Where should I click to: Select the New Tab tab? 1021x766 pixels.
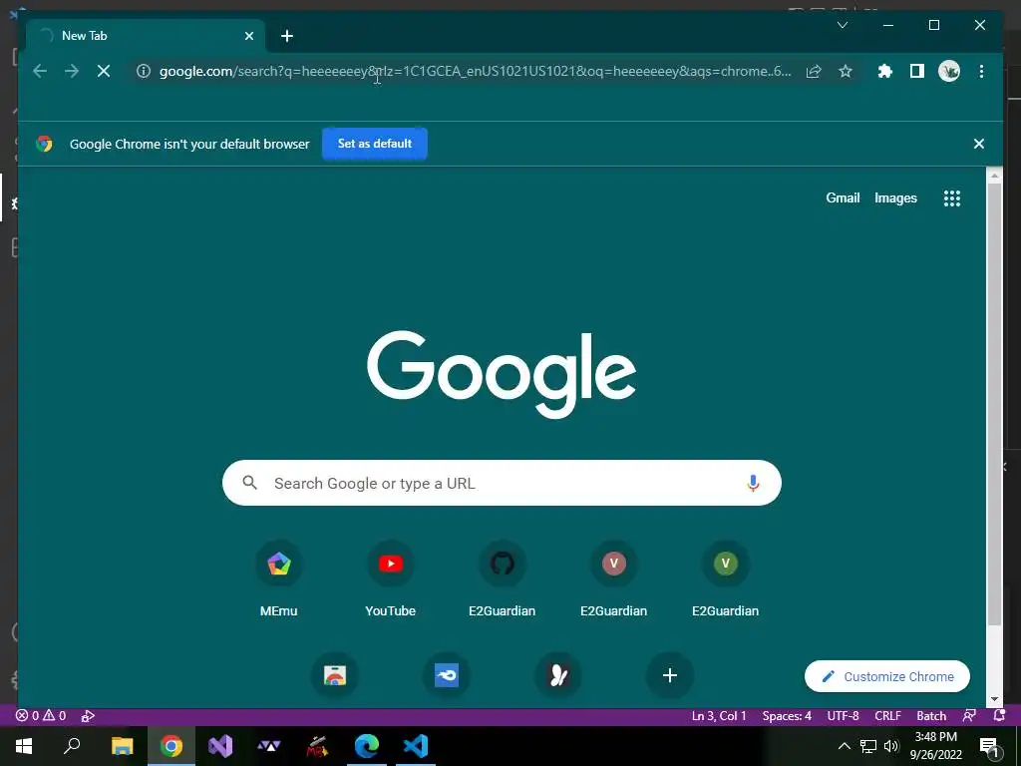coord(146,36)
